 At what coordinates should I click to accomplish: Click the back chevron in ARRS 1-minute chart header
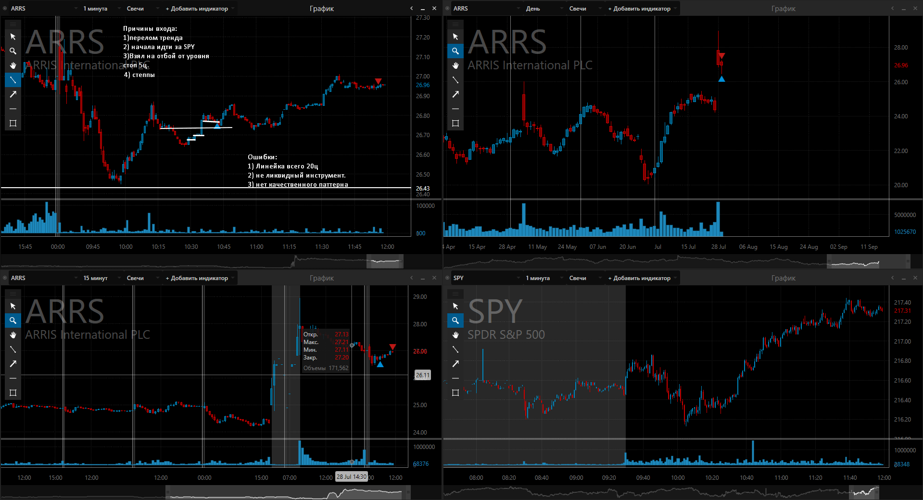pyautogui.click(x=411, y=9)
